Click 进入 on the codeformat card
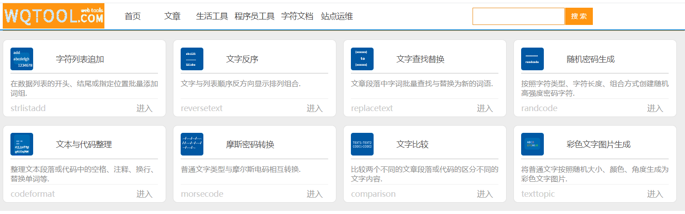The image size is (685, 214). pos(145,194)
